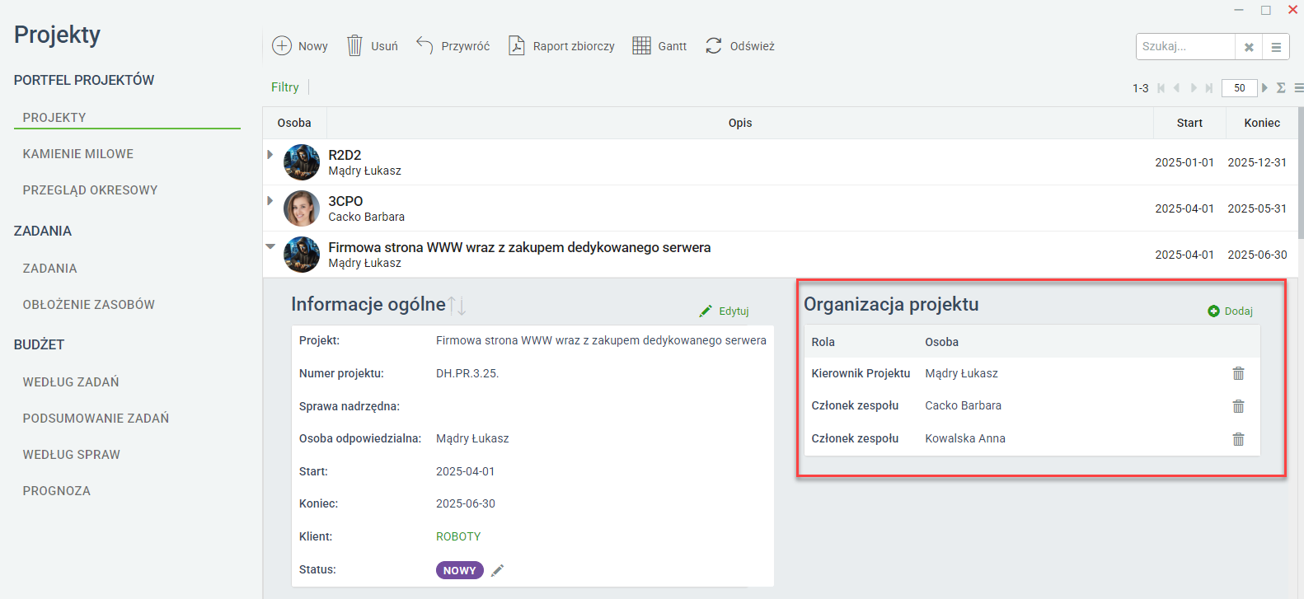Click Rola column header in Organizacja projektu
Image resolution: width=1304 pixels, height=599 pixels.
[x=823, y=342]
